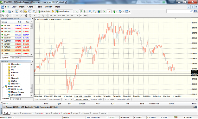The height and width of the screenshot is (119, 198).
Task: Click the New Order button
Action: pyautogui.click(x=44, y=11)
